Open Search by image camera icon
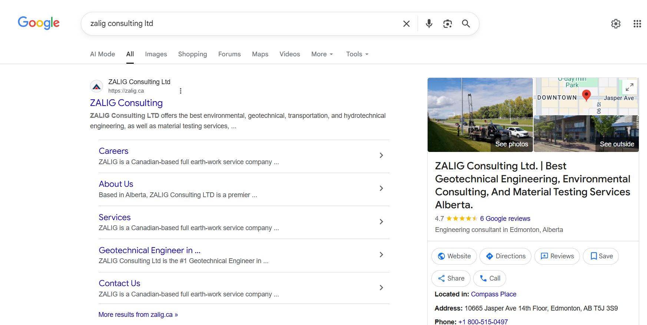 click(x=447, y=24)
